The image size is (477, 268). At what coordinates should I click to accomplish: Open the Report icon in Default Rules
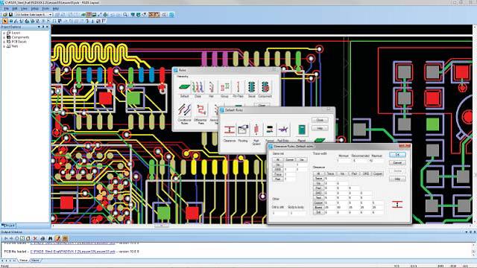(301, 130)
